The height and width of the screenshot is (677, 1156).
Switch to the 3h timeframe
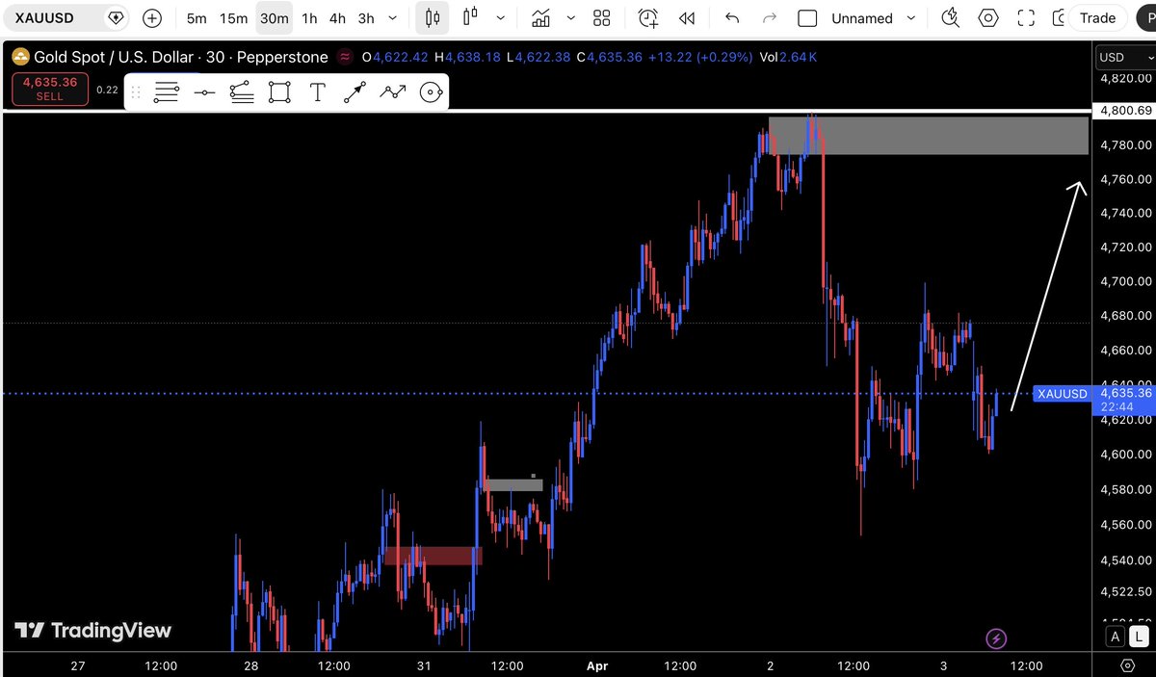pyautogui.click(x=366, y=18)
